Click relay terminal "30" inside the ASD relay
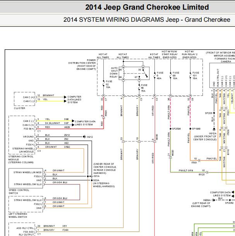 pos(139,70)
